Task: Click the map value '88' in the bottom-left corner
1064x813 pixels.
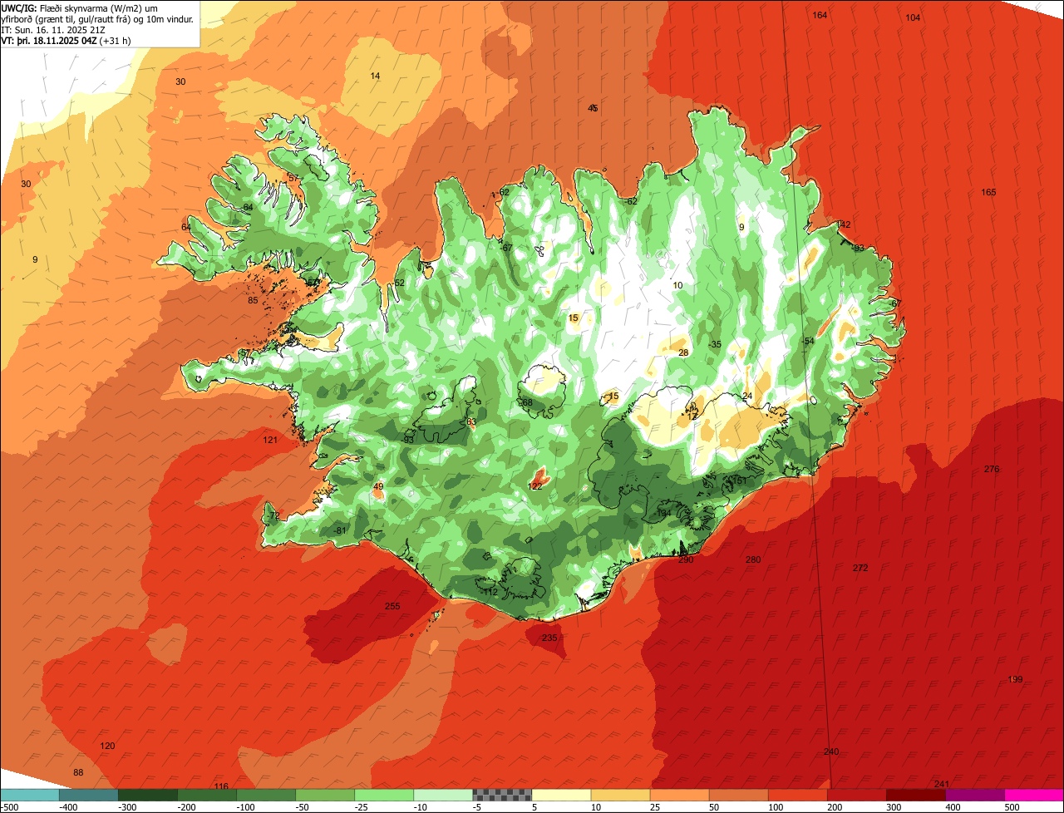Action: [79, 773]
